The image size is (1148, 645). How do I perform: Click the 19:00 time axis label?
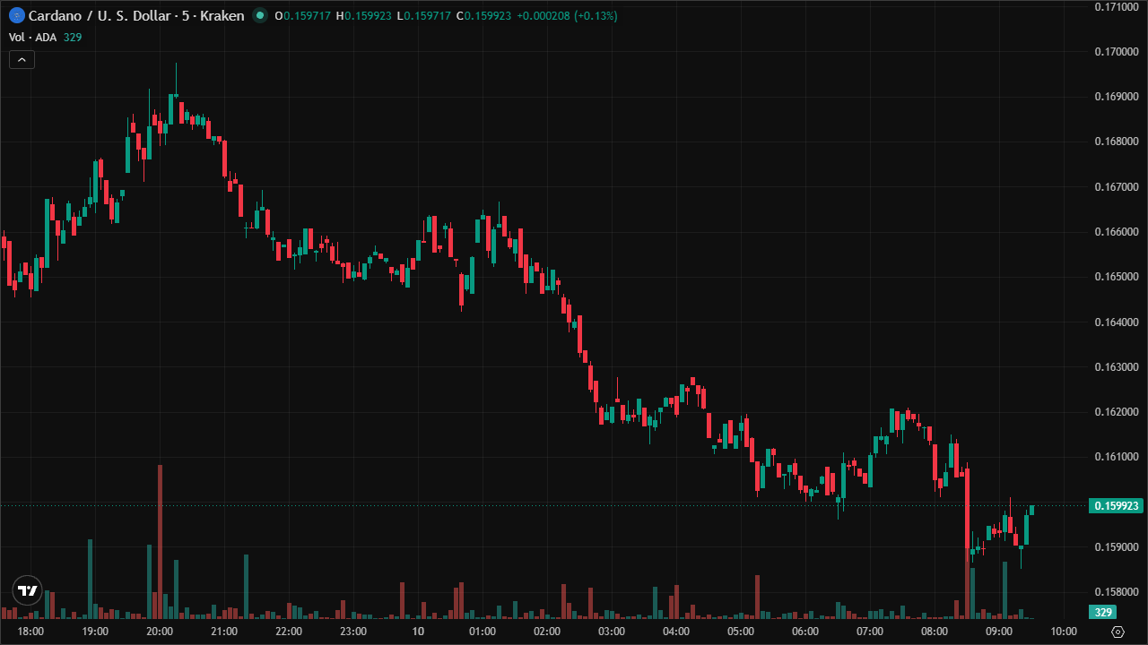tap(95, 632)
